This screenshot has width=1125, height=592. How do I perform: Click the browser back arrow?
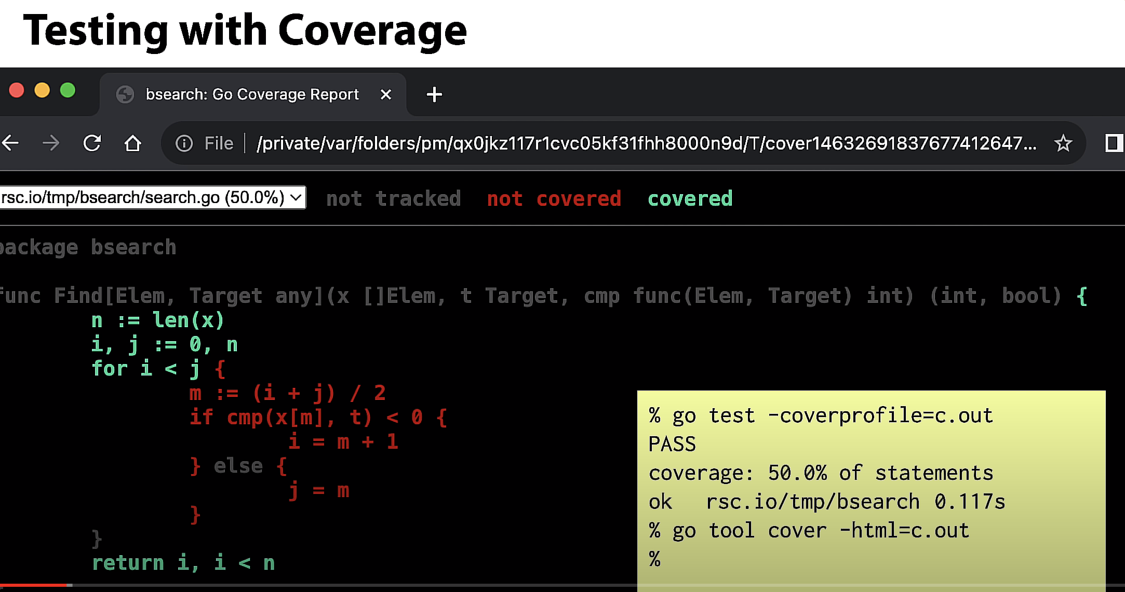tap(10, 143)
